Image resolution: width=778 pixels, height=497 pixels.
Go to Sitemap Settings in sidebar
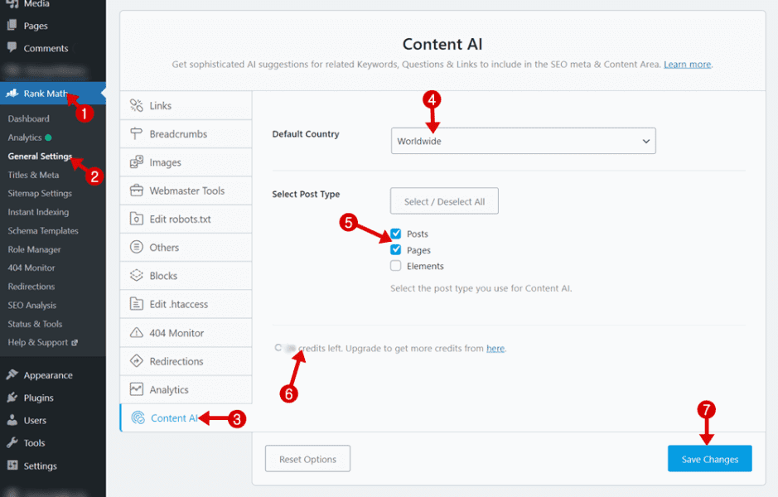pos(40,194)
